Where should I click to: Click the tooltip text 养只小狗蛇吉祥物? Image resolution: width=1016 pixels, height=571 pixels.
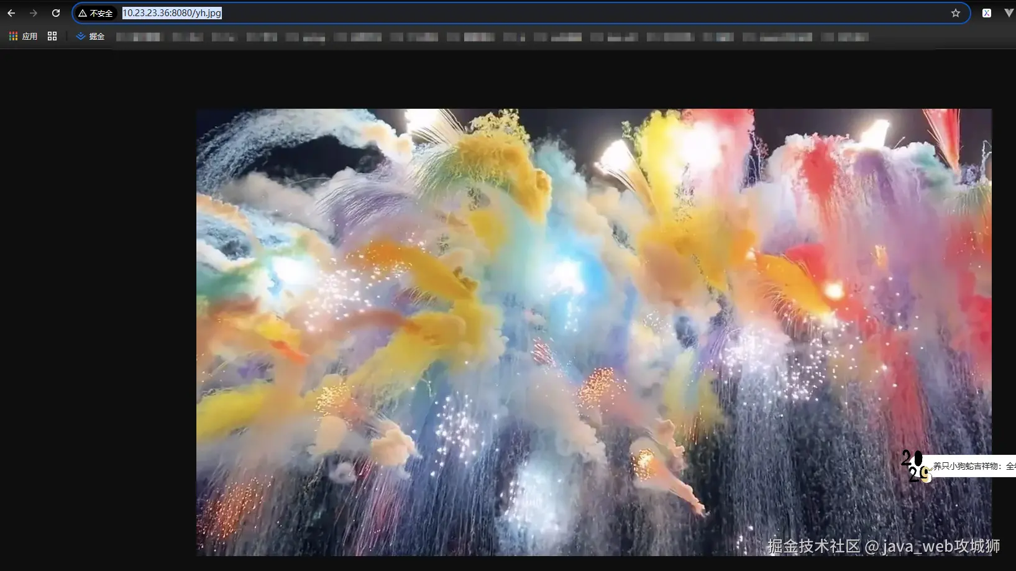point(966,466)
